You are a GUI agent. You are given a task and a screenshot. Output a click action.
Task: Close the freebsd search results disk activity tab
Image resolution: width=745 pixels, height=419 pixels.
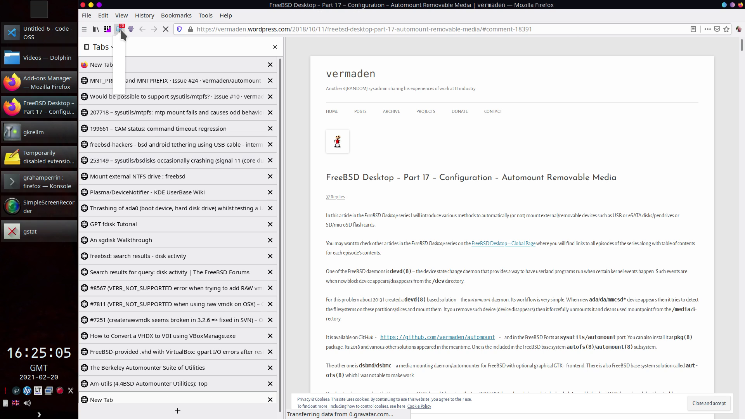(270, 256)
